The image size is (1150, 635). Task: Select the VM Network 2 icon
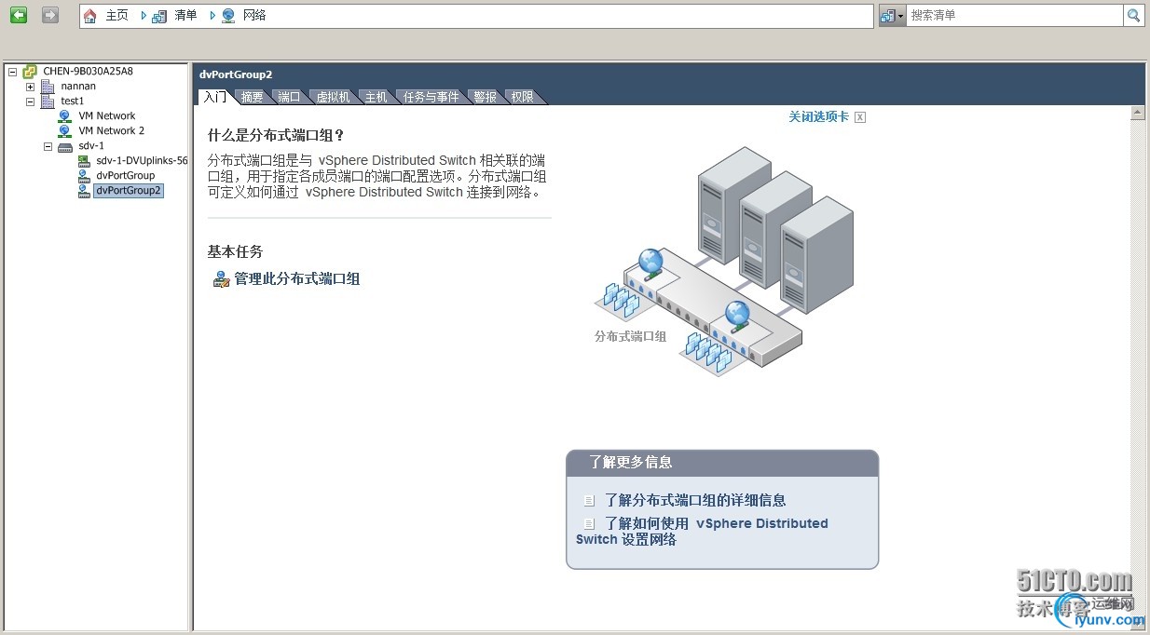click(65, 131)
